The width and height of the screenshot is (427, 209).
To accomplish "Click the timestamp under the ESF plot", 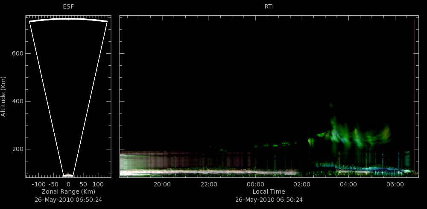I will pos(68,200).
